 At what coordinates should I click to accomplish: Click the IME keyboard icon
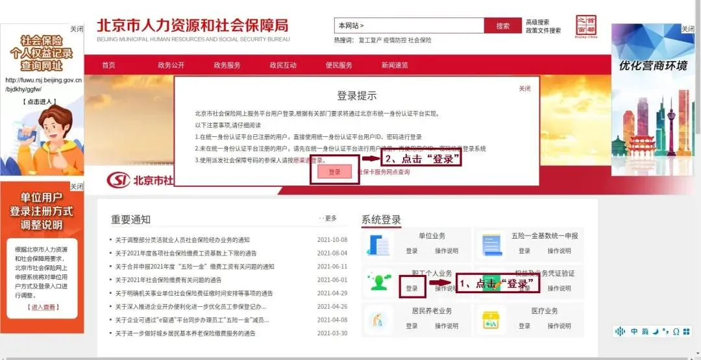[x=687, y=331]
